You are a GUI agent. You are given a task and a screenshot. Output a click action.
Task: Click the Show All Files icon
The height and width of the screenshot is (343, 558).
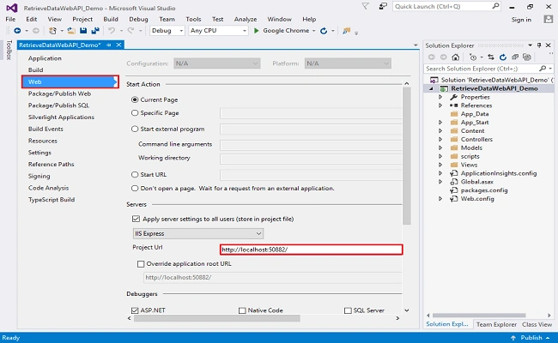click(x=527, y=57)
